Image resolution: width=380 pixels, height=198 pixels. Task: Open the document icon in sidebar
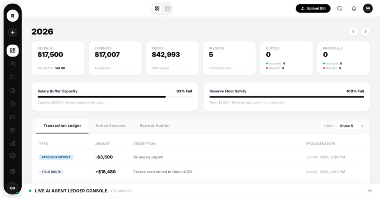13,104
